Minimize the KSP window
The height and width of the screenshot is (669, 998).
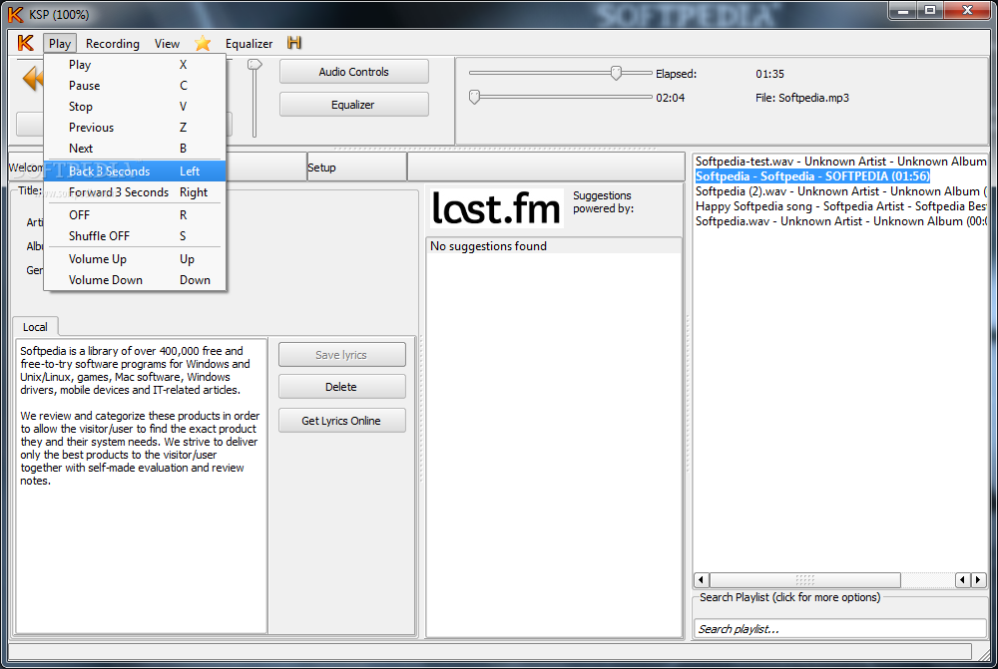(902, 11)
